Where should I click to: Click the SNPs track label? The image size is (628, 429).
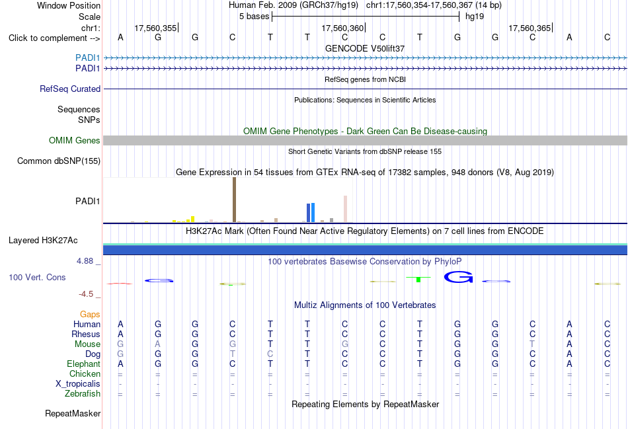(89, 120)
